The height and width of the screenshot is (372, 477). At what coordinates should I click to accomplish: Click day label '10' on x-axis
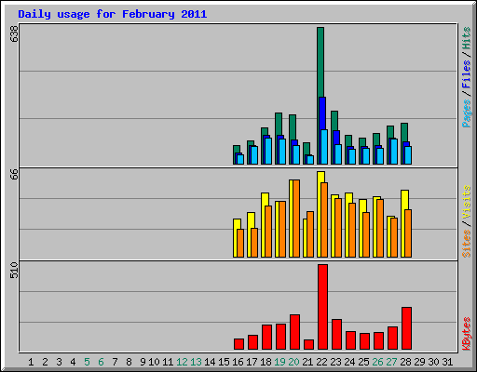point(154,362)
